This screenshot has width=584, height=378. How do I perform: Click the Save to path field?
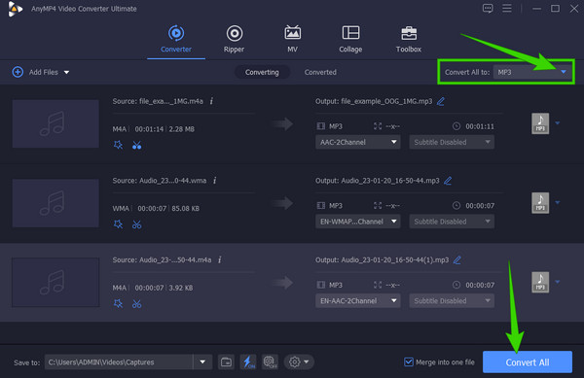pos(119,362)
